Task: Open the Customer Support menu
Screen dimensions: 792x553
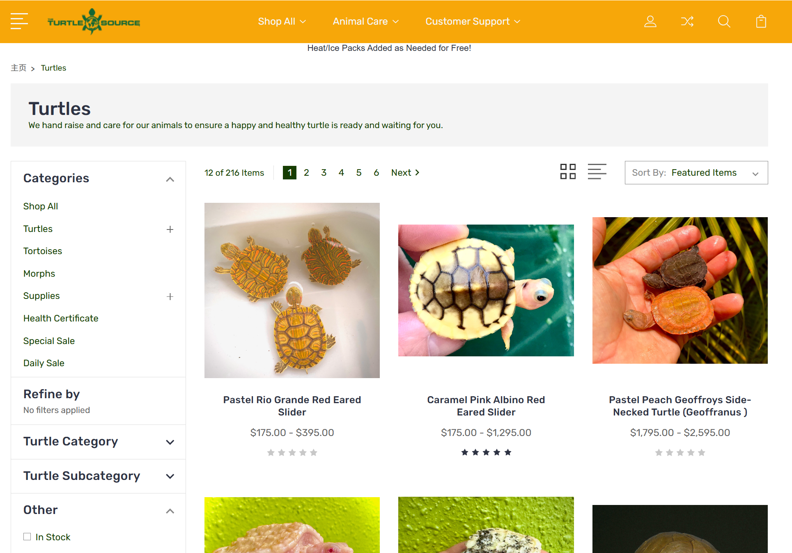Action: [x=473, y=21]
